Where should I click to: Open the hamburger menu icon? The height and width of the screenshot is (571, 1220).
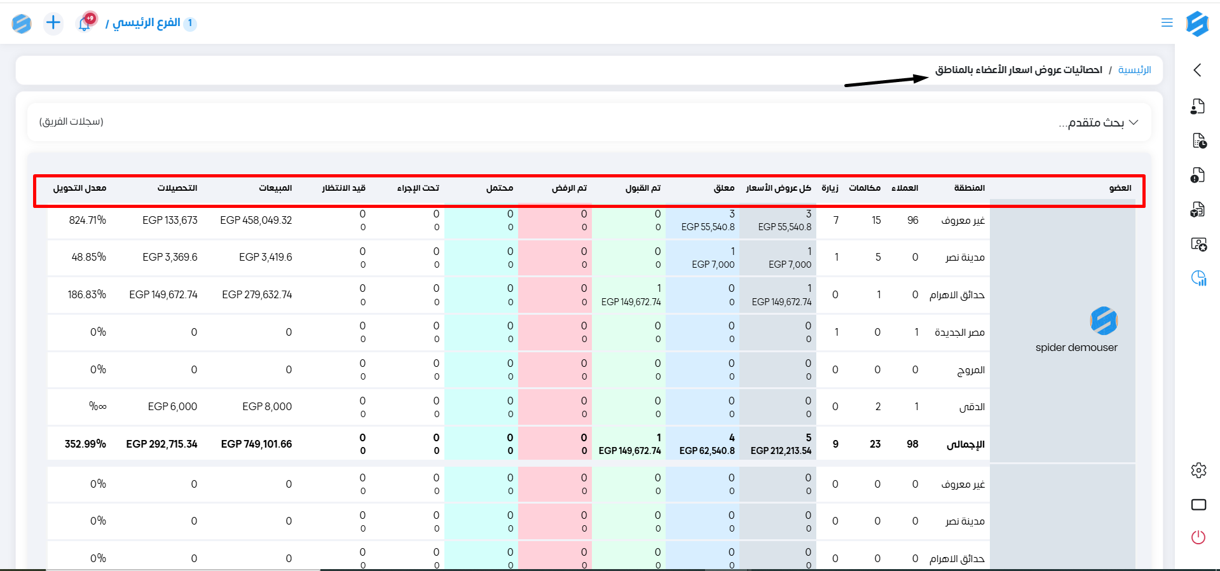[1167, 23]
